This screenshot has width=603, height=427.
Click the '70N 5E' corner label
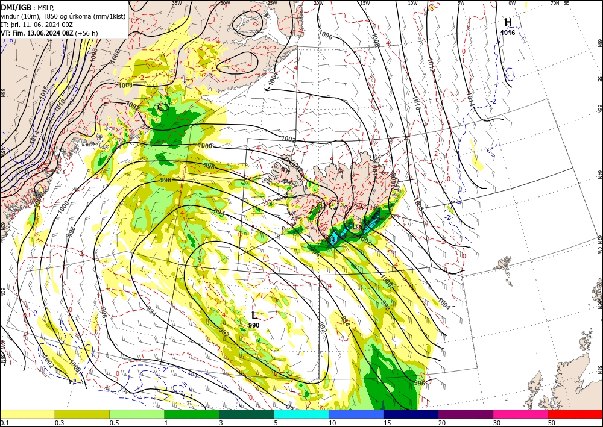coord(560,3)
